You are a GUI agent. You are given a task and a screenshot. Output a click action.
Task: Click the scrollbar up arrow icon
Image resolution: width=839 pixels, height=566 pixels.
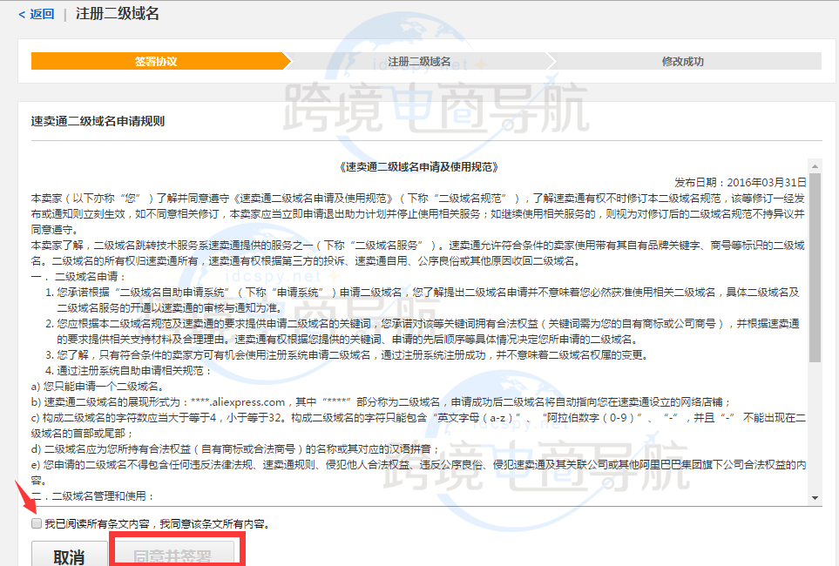point(814,165)
